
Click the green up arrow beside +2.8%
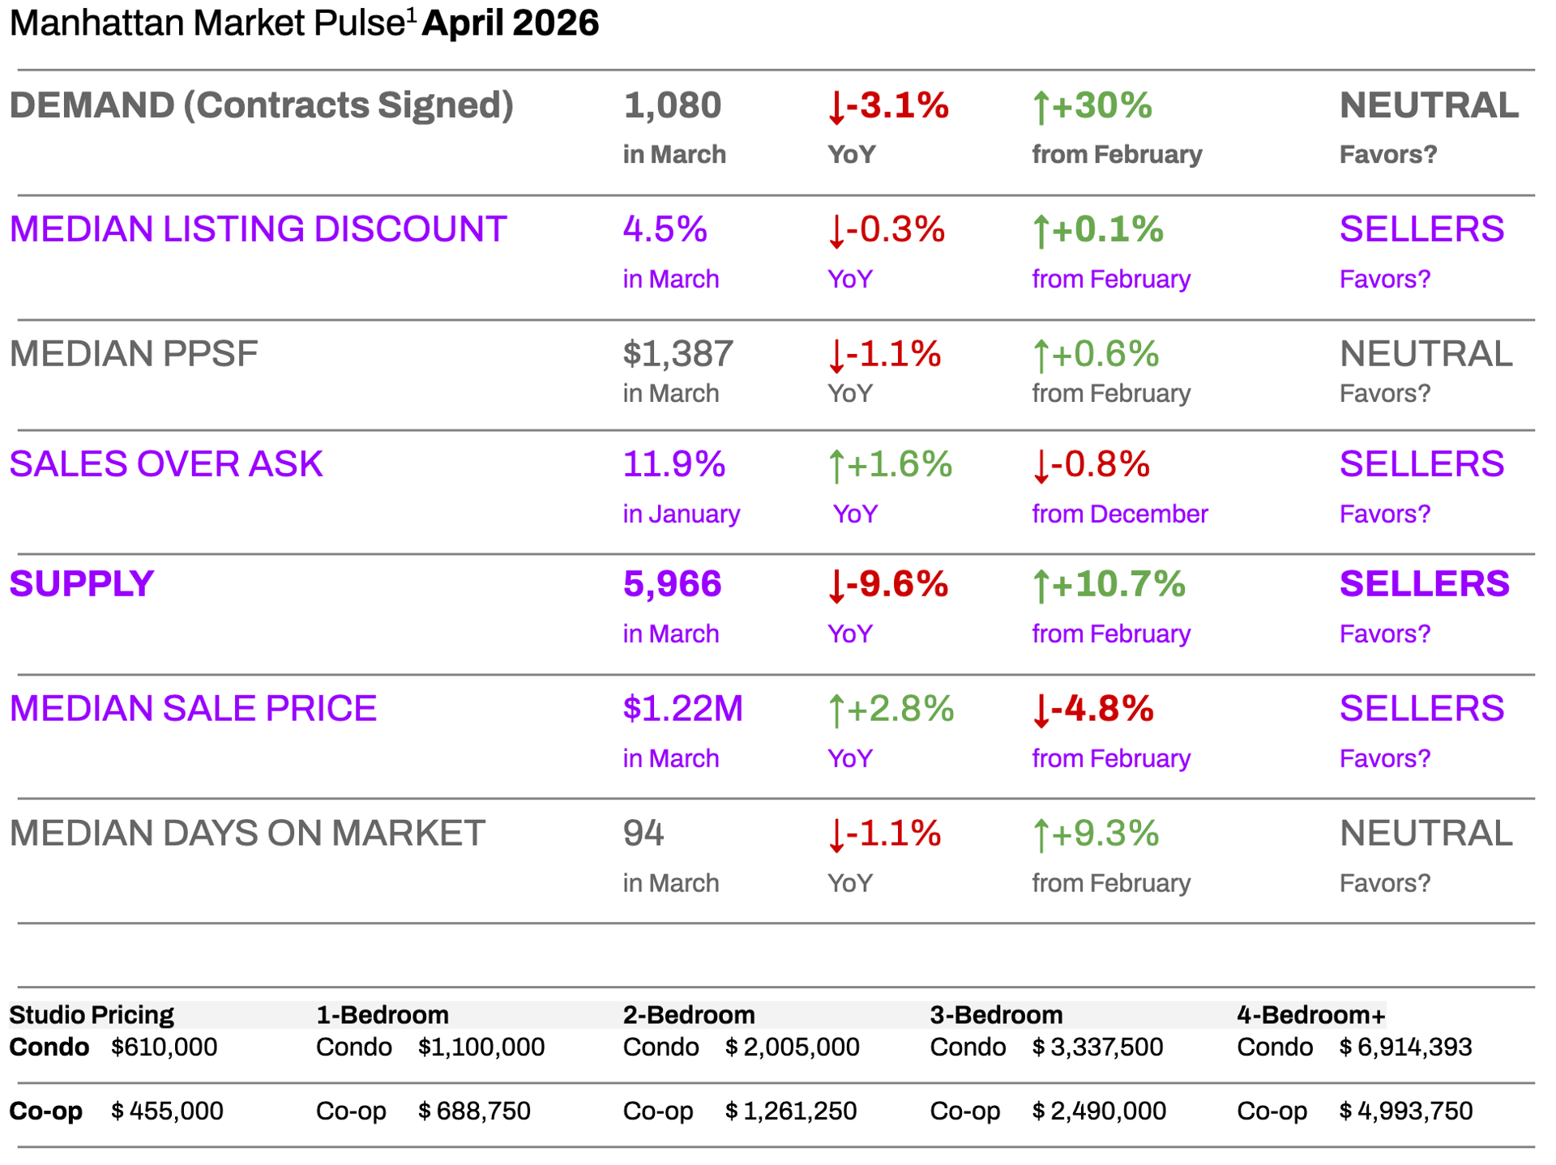836,711
